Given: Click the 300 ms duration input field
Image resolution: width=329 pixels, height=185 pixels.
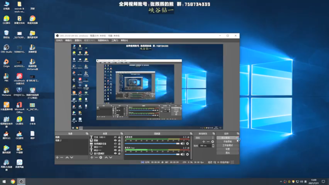Looking at the screenshot, I should 205,146.
